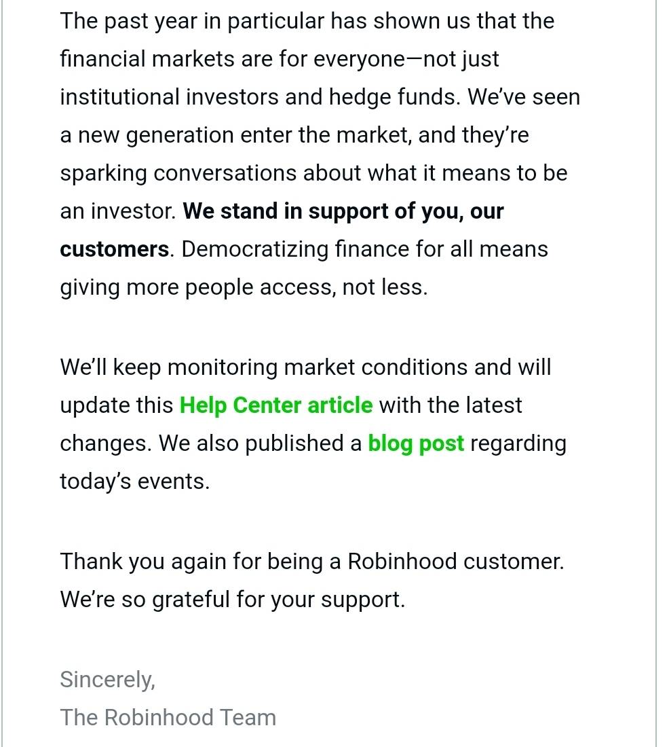The width and height of the screenshot is (669, 747).
Task: Click 'The Robinhood Team' signature
Action: point(168,718)
